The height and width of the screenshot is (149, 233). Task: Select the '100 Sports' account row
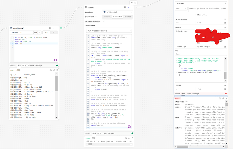point(32,85)
